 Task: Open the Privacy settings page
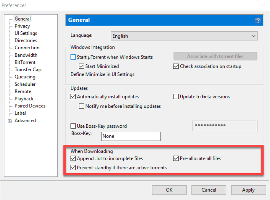click(22, 26)
